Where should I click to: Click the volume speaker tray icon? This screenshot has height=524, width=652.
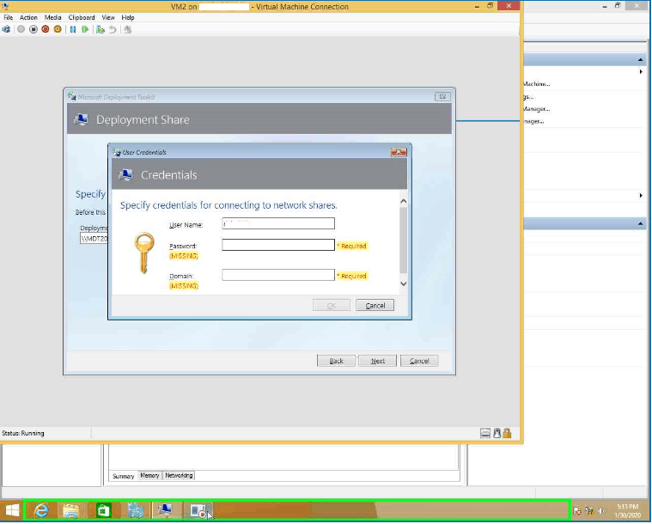pos(601,511)
